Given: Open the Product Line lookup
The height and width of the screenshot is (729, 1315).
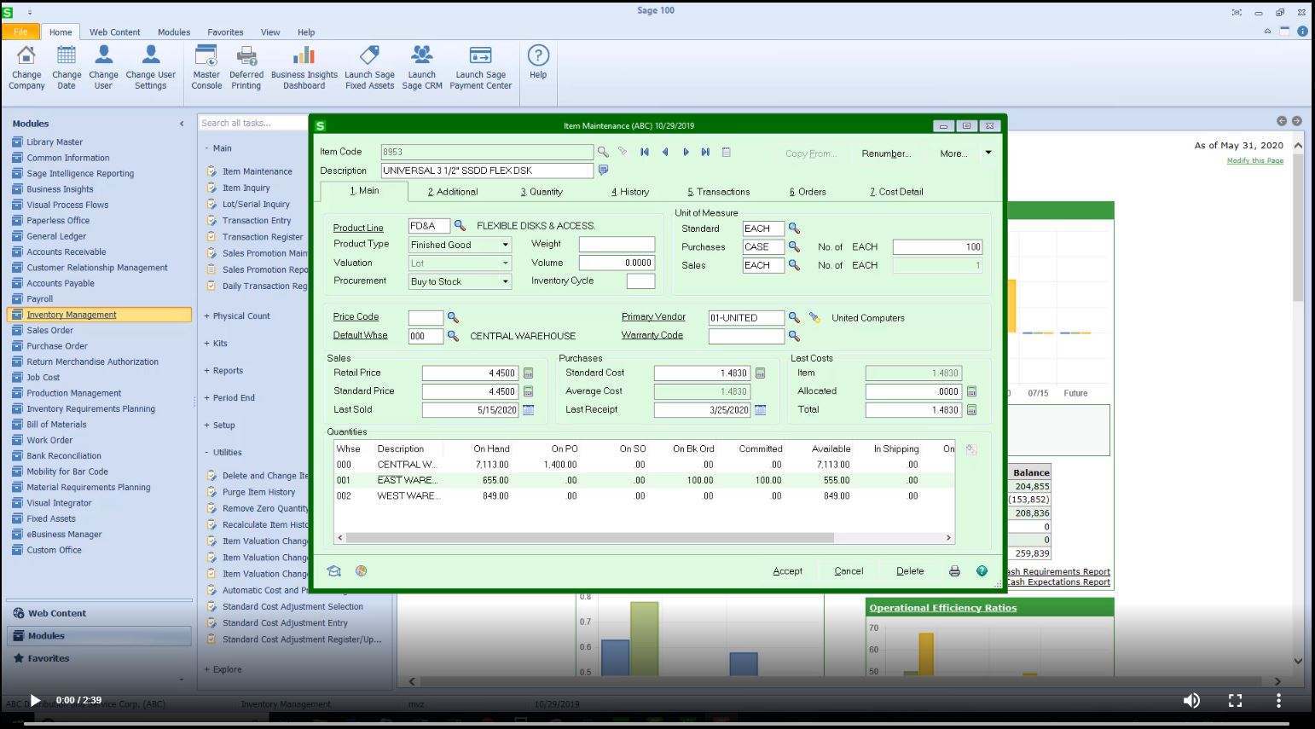Looking at the screenshot, I should click(459, 225).
